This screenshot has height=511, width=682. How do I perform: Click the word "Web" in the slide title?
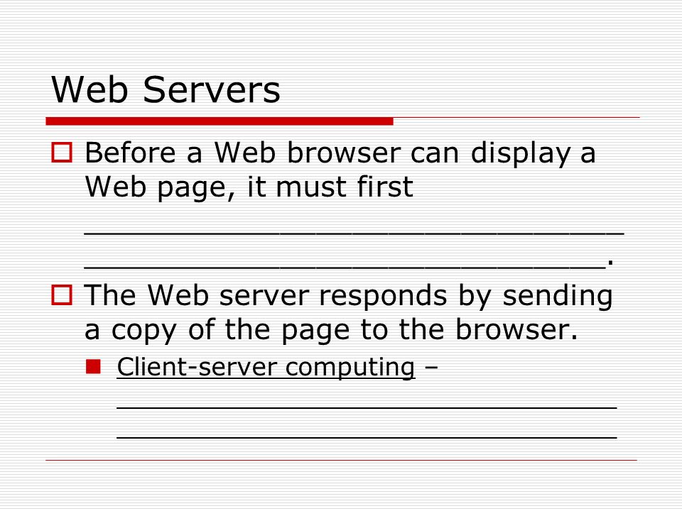tap(90, 89)
